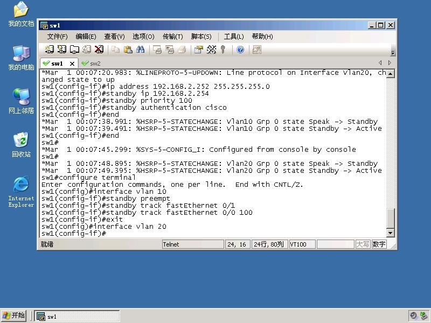Viewport: 431px width, 323px height.
Task: Click the terminal vertical scrollbar thumb
Action: coord(390,218)
